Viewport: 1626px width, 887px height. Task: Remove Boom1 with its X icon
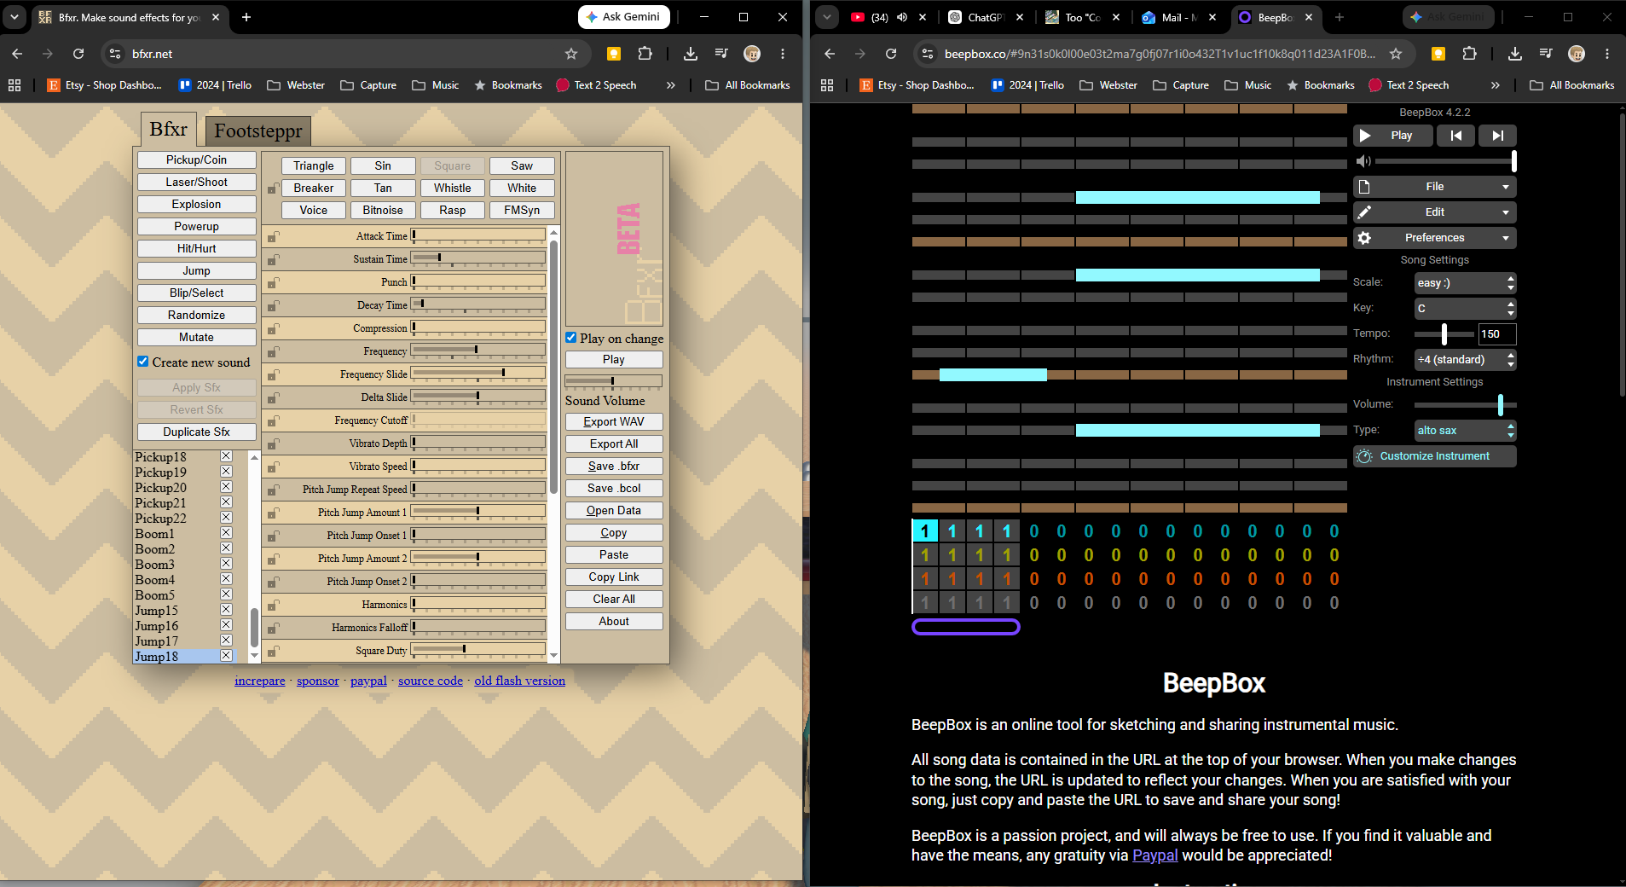pyautogui.click(x=226, y=533)
